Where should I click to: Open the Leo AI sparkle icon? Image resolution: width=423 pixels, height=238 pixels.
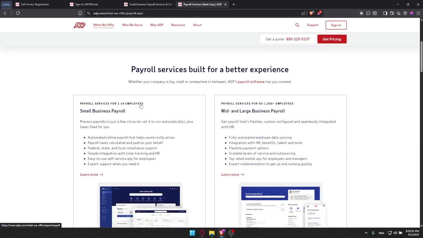(399, 13)
